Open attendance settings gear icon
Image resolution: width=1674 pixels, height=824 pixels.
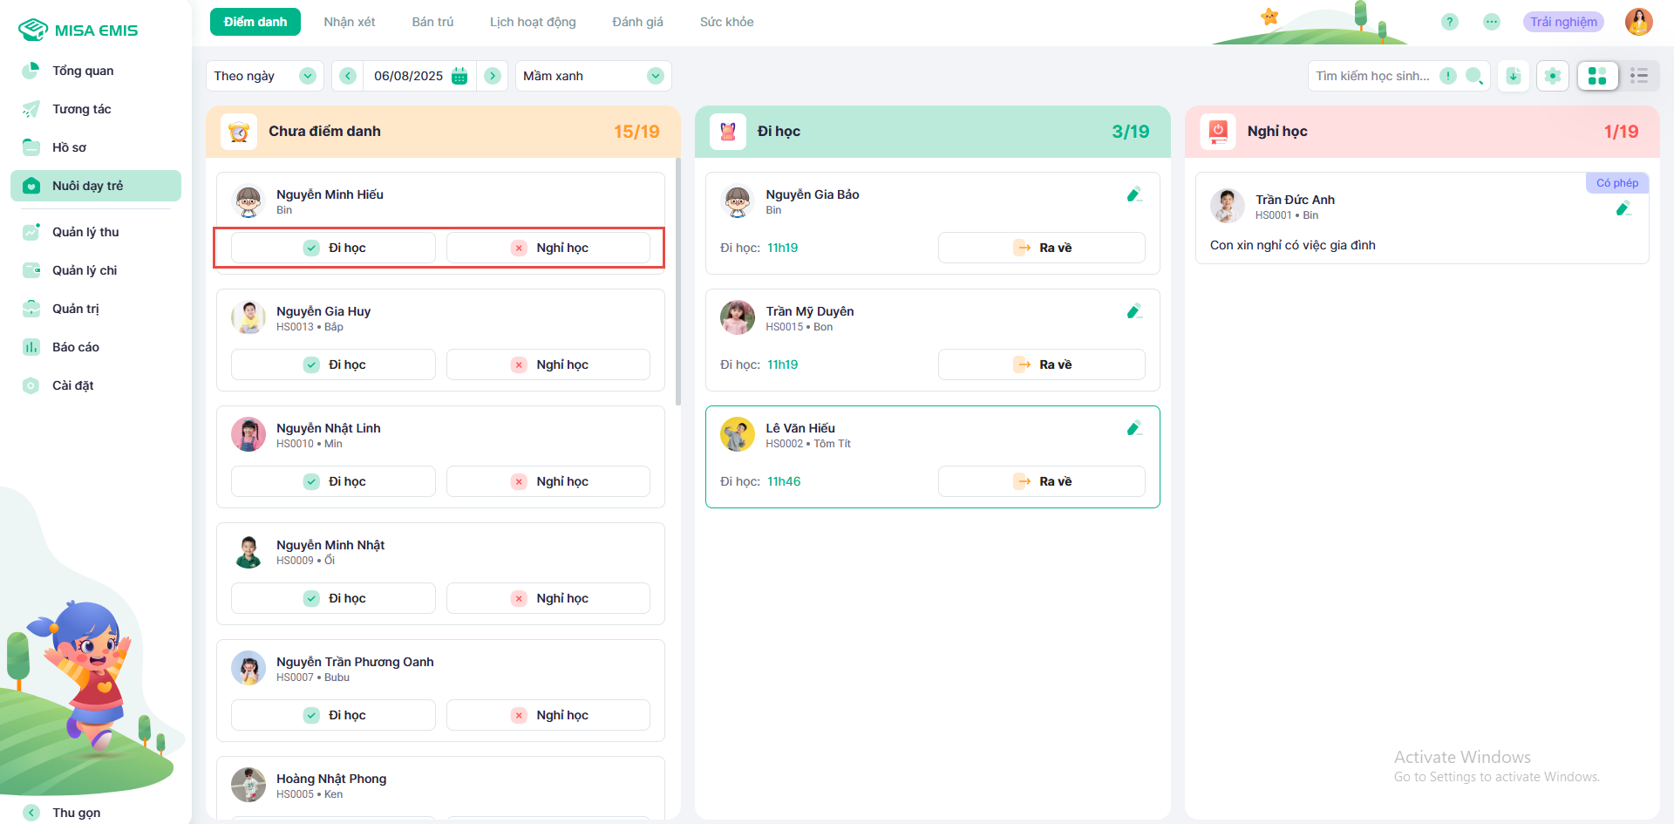click(x=1553, y=76)
